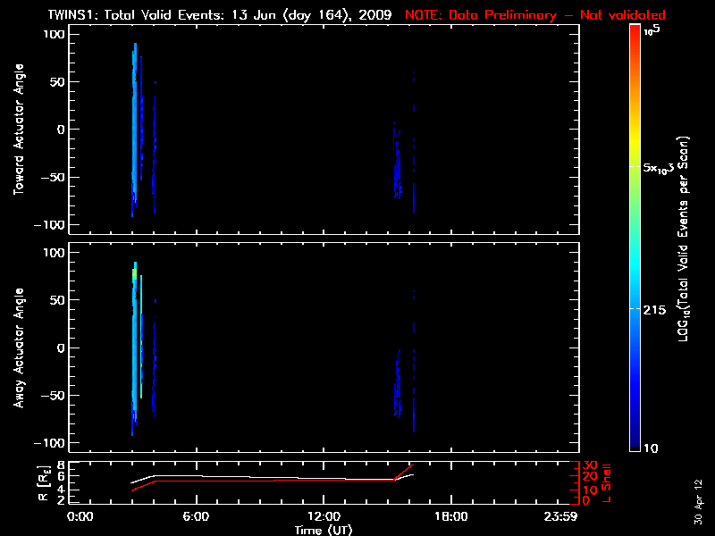Image resolution: width=715 pixels, height=536 pixels.
Task: Click the "Time (UT)" x-axis label
Action: [325, 530]
